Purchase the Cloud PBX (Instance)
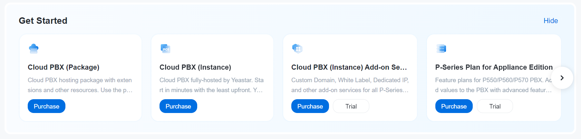The image size is (581, 139). click(178, 106)
